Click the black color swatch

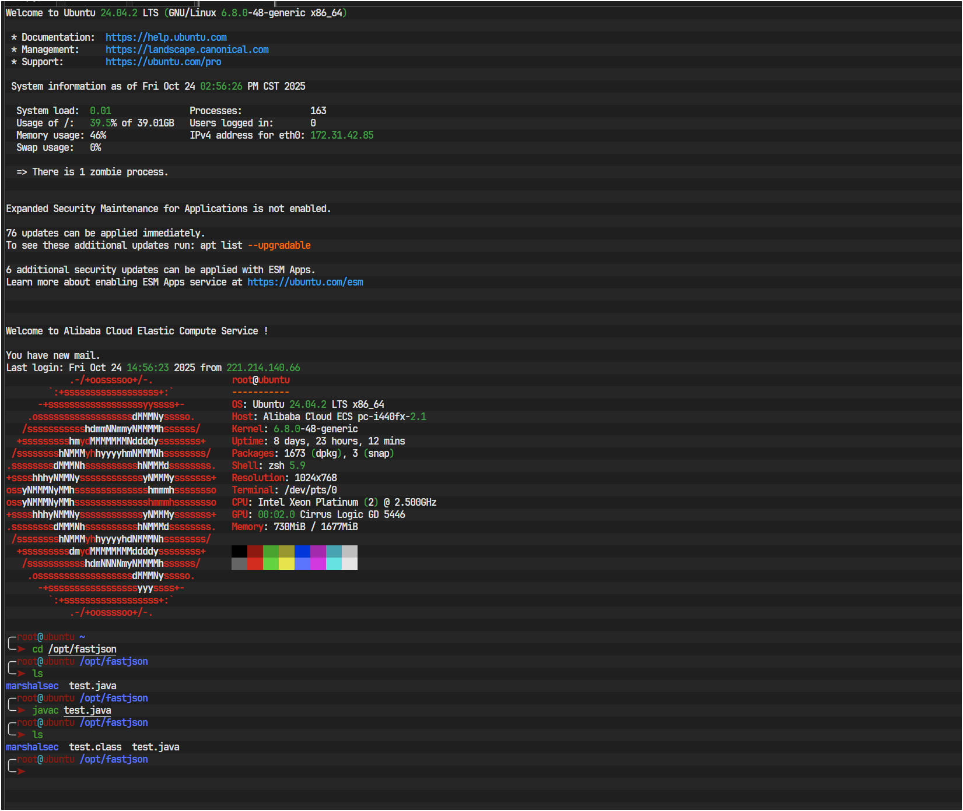(239, 551)
